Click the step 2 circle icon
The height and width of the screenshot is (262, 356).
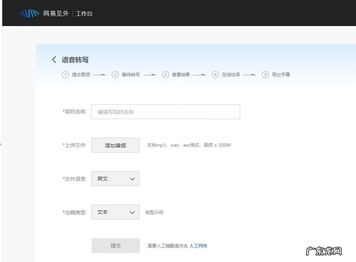point(115,74)
